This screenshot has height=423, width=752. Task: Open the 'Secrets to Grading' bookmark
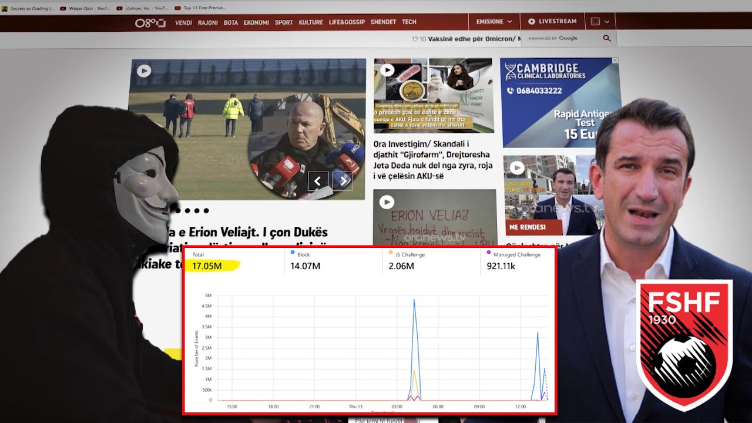click(28, 9)
